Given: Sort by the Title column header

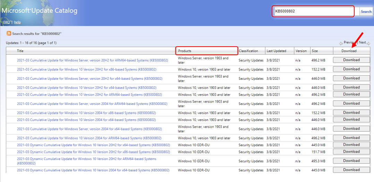Looking at the screenshot, I should (x=20, y=51).
